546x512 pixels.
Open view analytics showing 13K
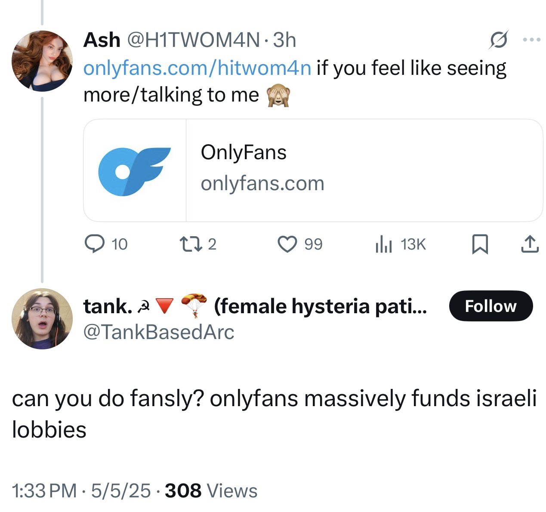tap(384, 244)
